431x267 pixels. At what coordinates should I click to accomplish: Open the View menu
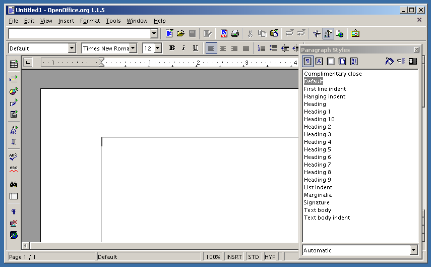[46, 21]
